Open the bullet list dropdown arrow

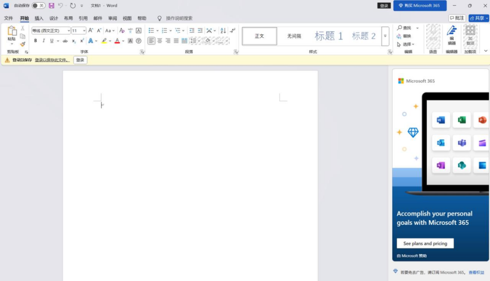tap(157, 31)
